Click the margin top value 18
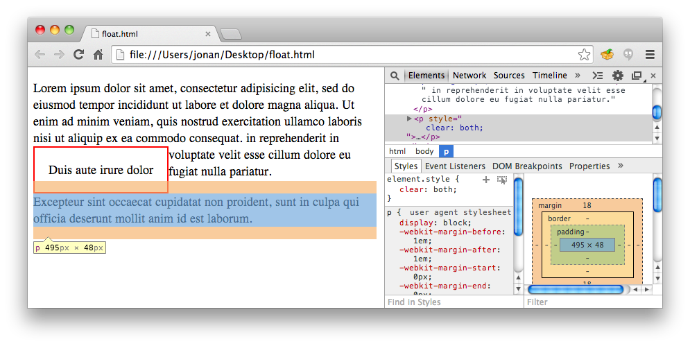This screenshot has width=690, height=346. pos(587,205)
